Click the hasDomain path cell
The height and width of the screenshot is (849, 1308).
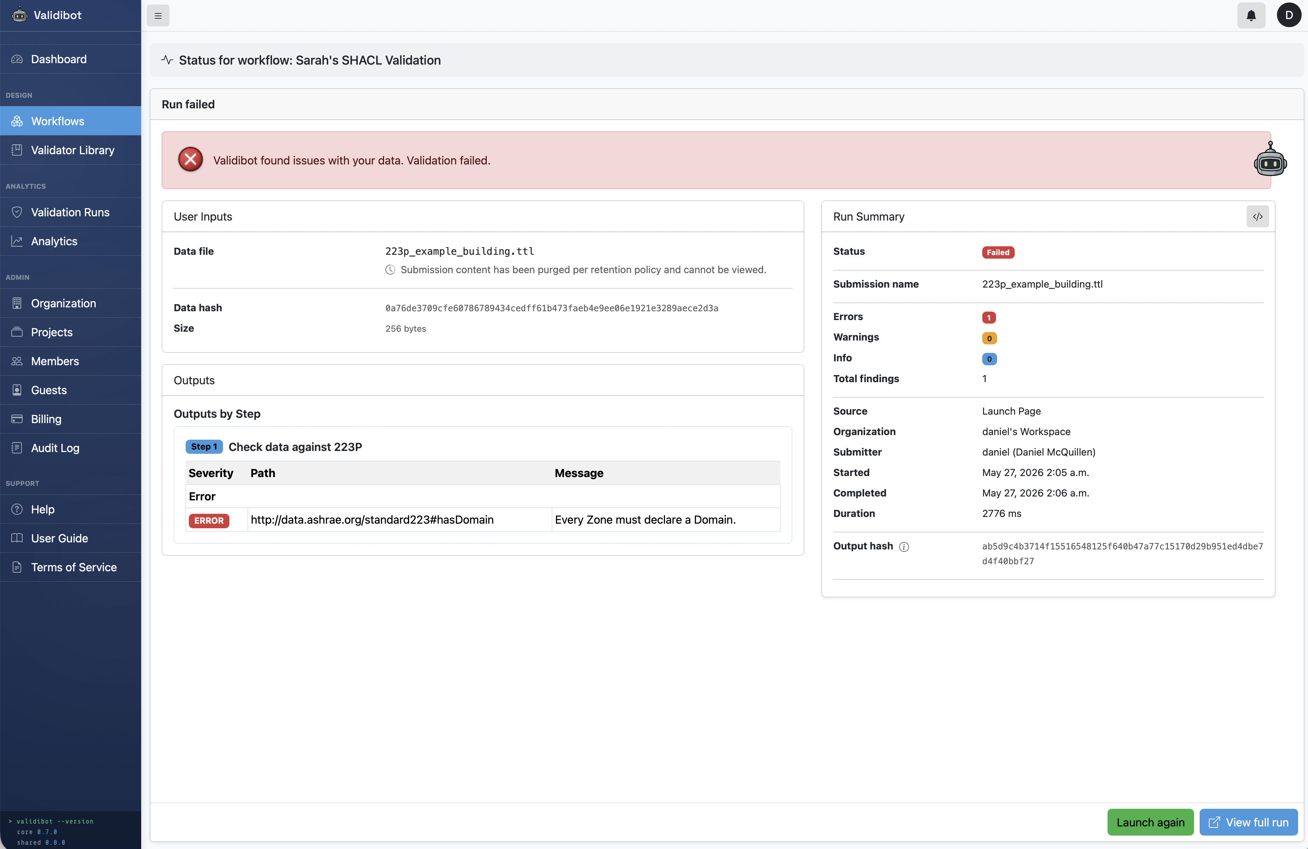point(400,520)
